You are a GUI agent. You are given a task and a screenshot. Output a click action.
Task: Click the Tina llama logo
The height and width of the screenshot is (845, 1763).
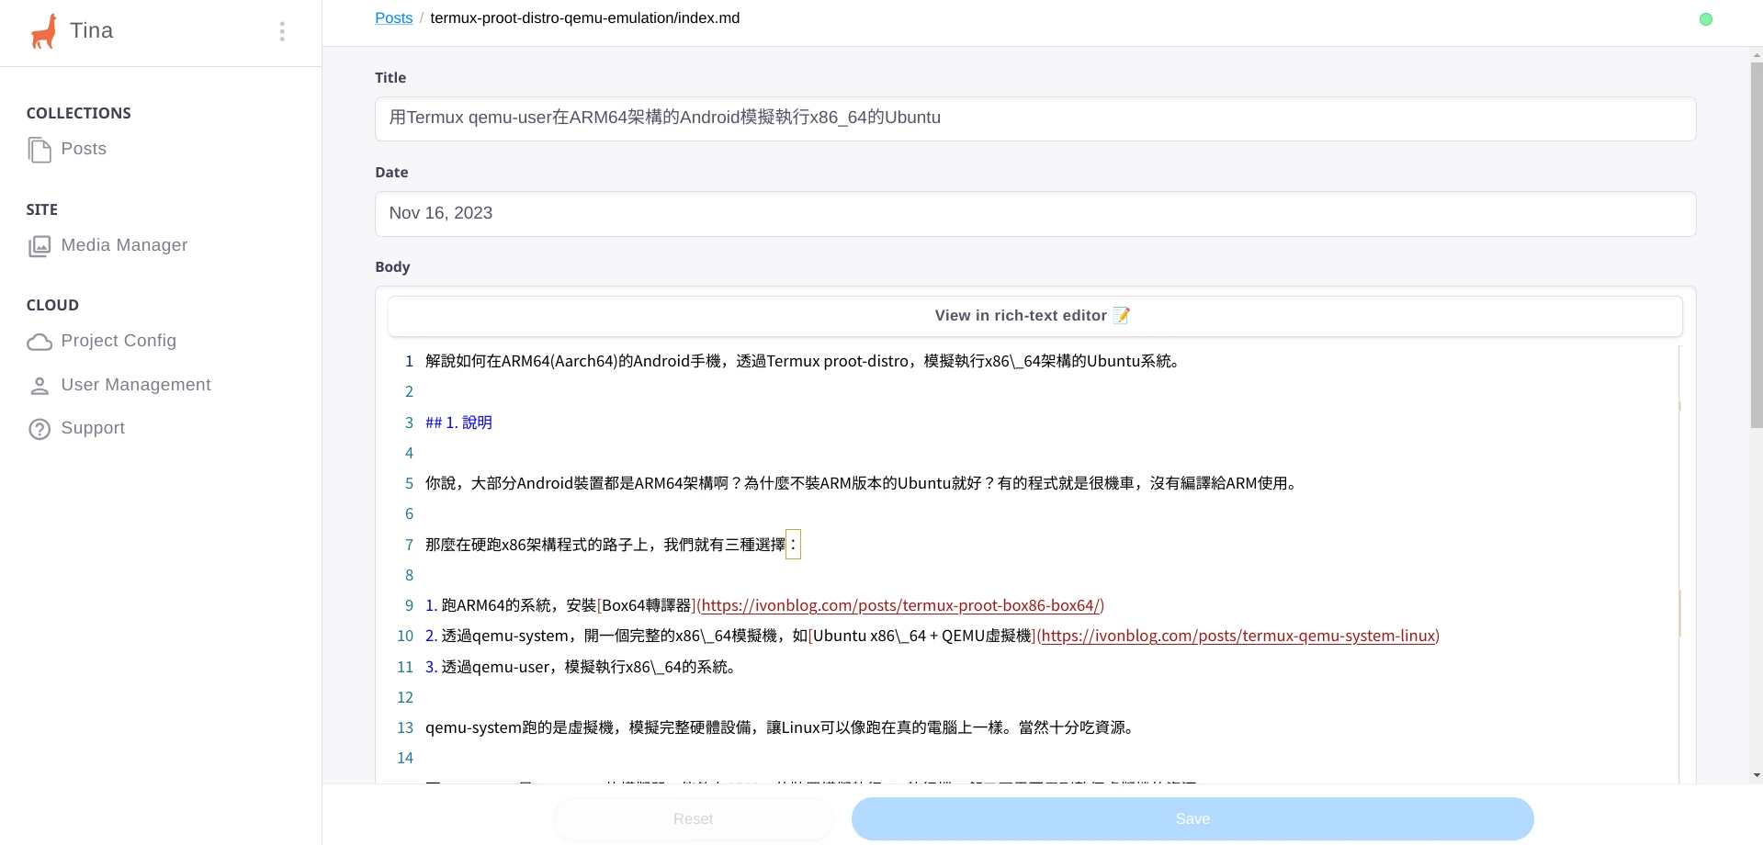pyautogui.click(x=43, y=31)
